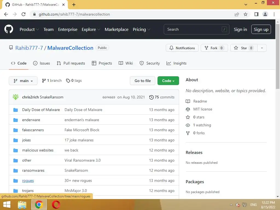Fork the repository
Image resolution: width=280 pixels, height=210 pixels.
(214, 48)
